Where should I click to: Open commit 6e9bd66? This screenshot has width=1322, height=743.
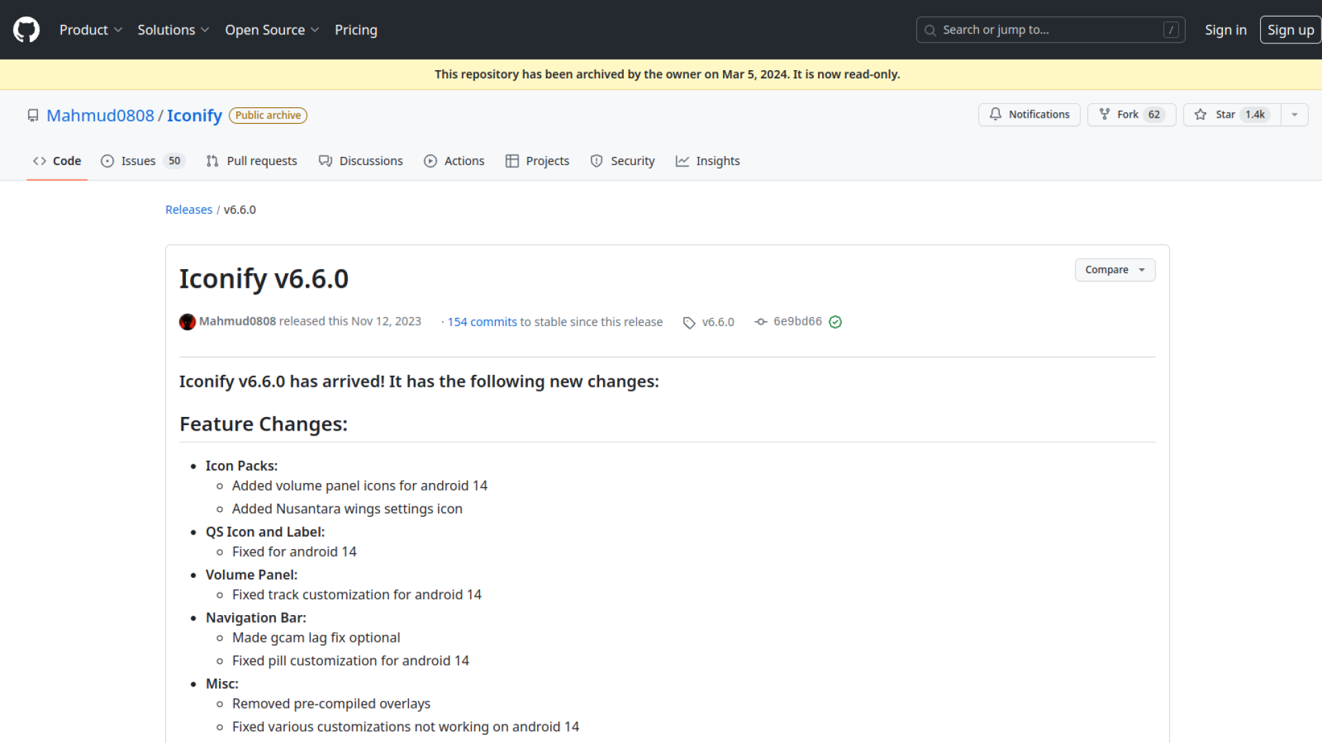coord(797,321)
